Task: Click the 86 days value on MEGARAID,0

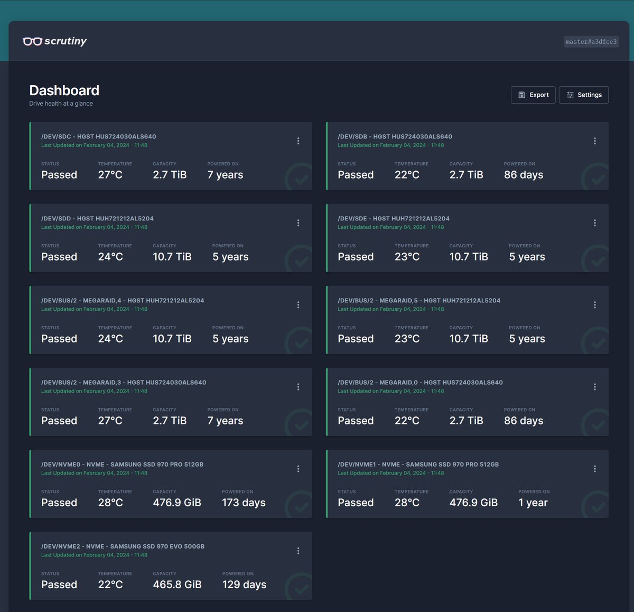Action: pos(524,421)
